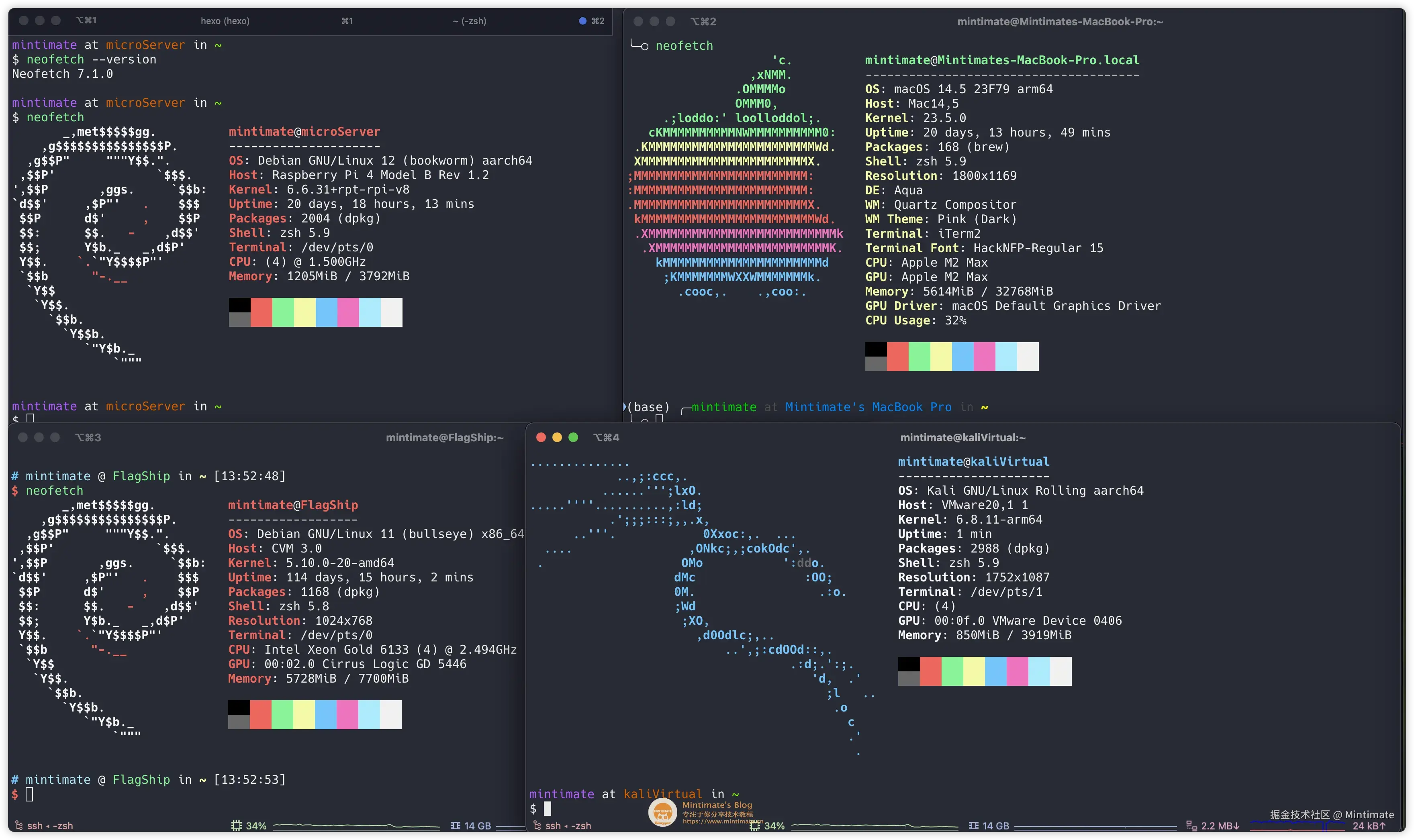Click the CPU usage graph in kaliVirtual status bar

pos(875,826)
